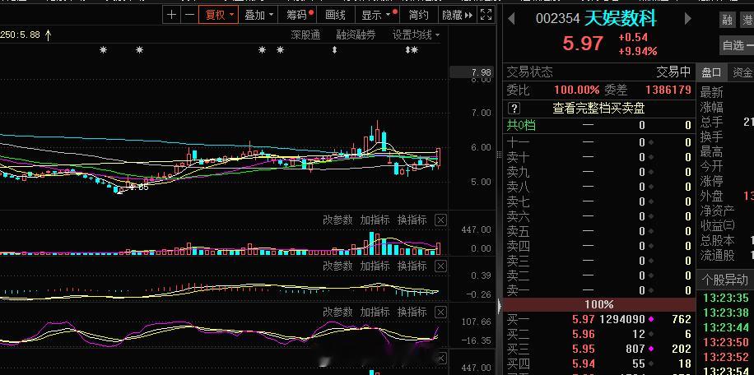The height and width of the screenshot is (375, 754).
Task: Select the 买一 bid volume 1294090
Action: (x=622, y=319)
